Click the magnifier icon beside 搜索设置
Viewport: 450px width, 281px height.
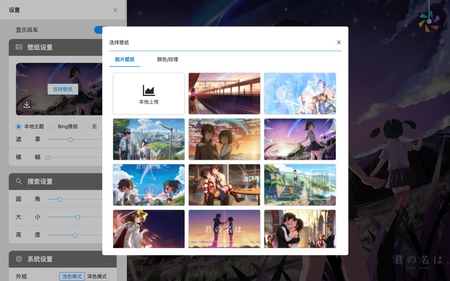coord(19,181)
